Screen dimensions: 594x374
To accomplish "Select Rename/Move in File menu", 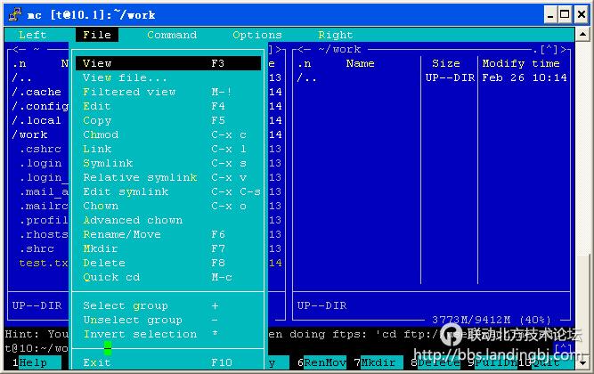I will 122,234.
